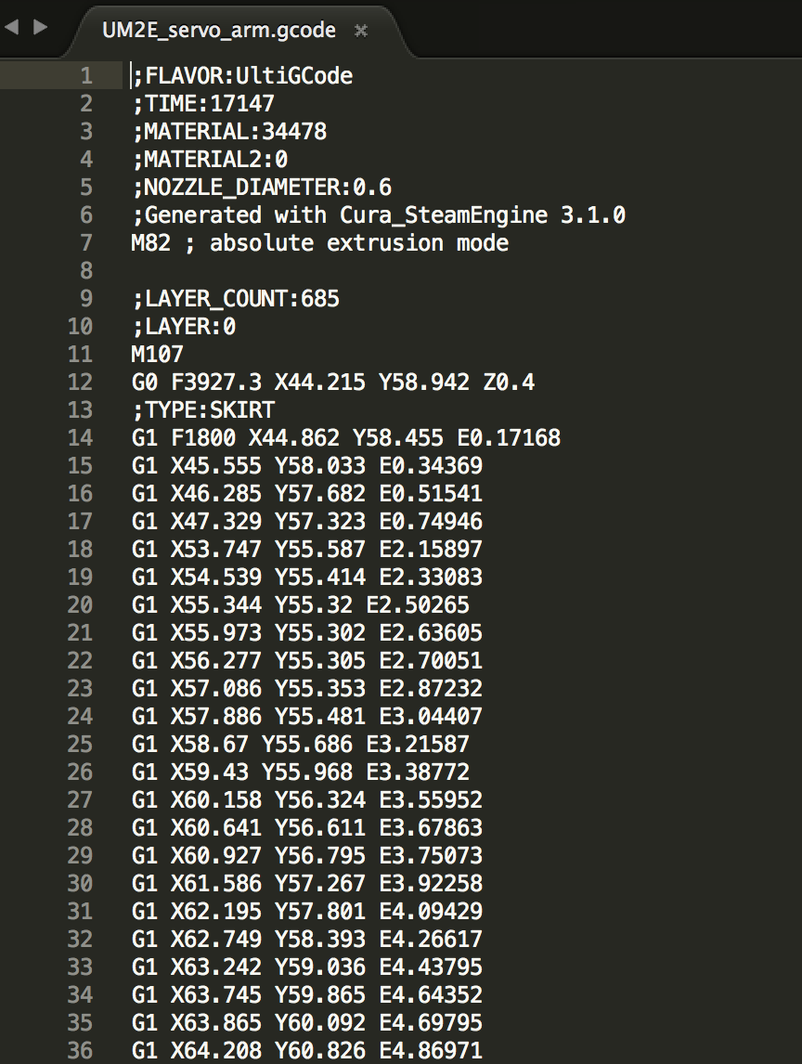Viewport: 802px width, 1064px height.
Task: Click on the ;MATERIAL:34478 line
Action: [x=229, y=131]
